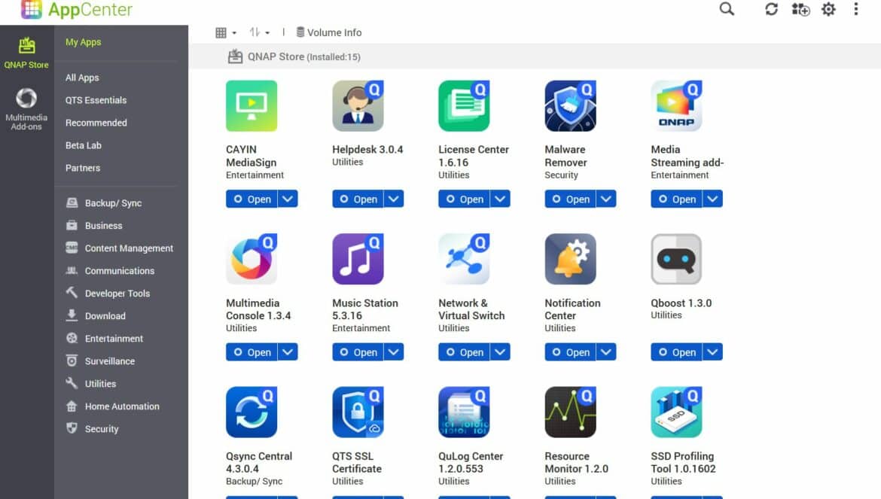This screenshot has width=881, height=499.
Task: Expand options arrow for Qboost
Action: pos(712,352)
